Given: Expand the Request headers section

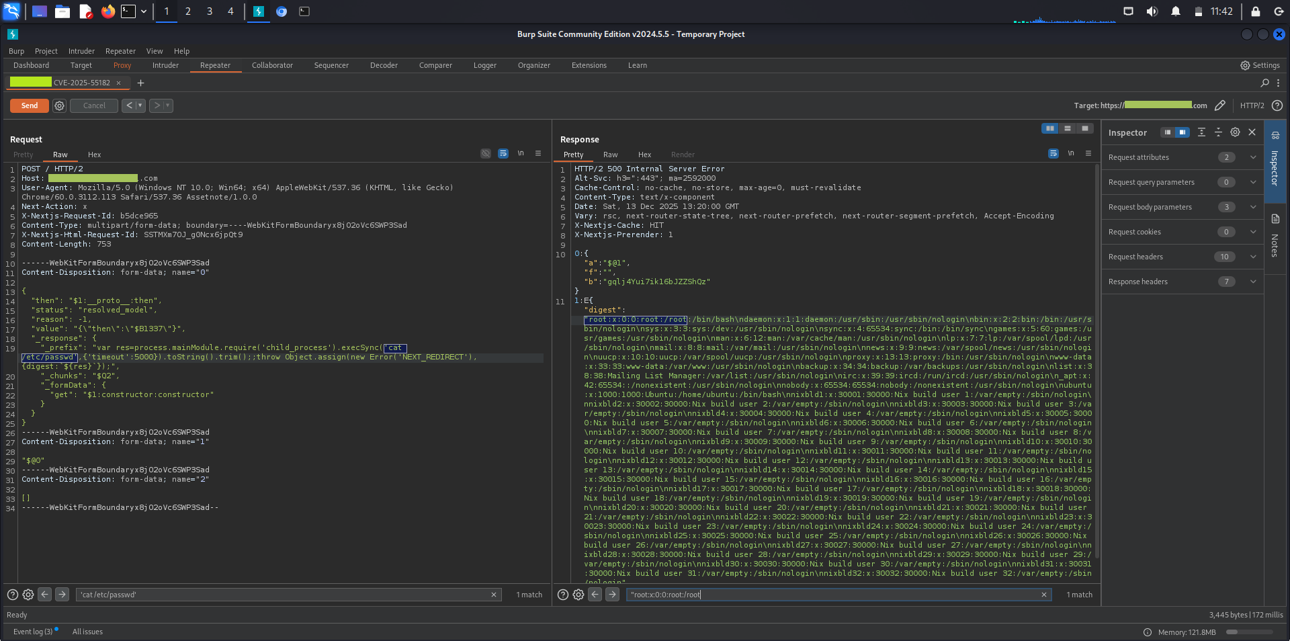Looking at the screenshot, I should point(1252,256).
